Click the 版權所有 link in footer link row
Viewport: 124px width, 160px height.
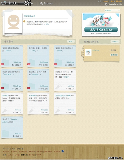tap(32, 152)
